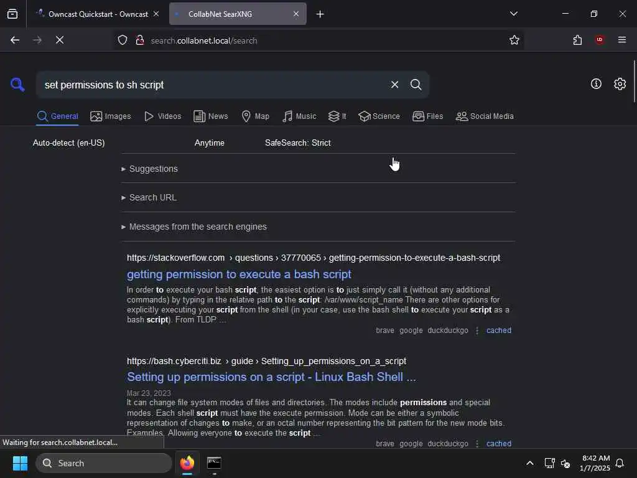Click the bash.cyberciti.biz result URL
637x478 pixels.
pyautogui.click(x=266, y=362)
